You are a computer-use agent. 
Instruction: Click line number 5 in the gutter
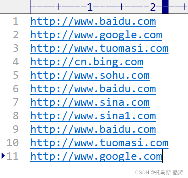pos(16,75)
